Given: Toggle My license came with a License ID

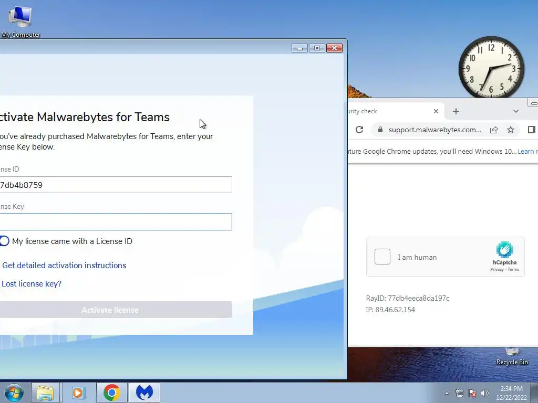Looking at the screenshot, I should click(4, 241).
